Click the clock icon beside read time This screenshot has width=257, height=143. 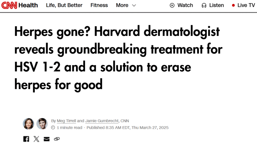click(x=53, y=128)
